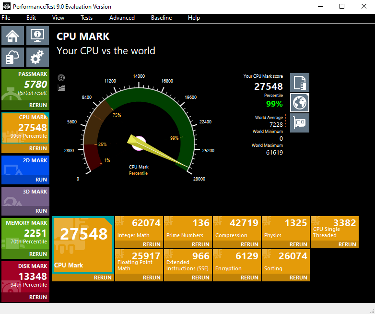
Task: Select the Sorting 26074 tile
Action: (286, 262)
